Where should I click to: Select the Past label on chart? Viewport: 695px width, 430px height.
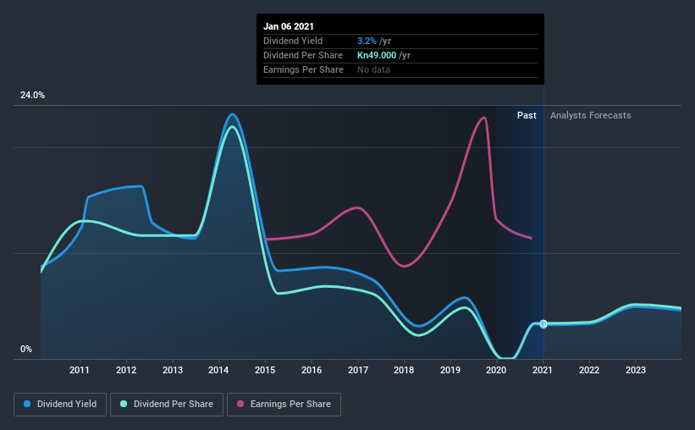(527, 115)
